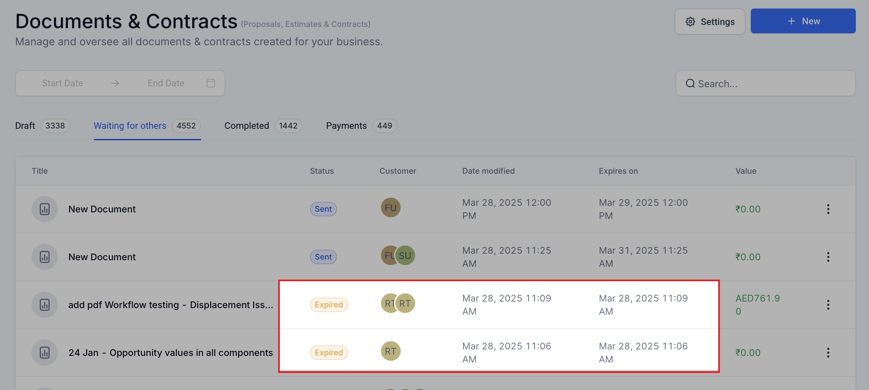Open 24 Jan - Opportunity values in all components

[171, 352]
